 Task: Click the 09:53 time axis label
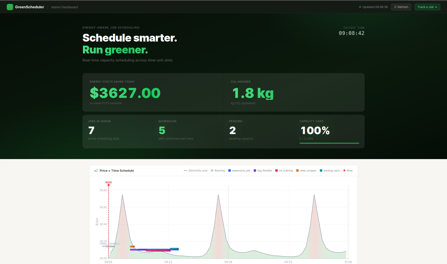(x=288, y=262)
